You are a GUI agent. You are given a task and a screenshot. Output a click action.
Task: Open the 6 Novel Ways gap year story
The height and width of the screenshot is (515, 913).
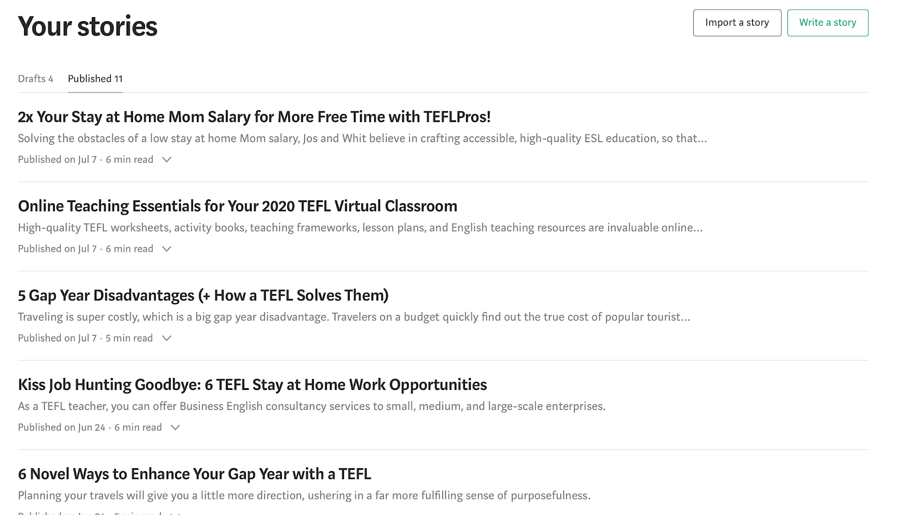(x=194, y=473)
